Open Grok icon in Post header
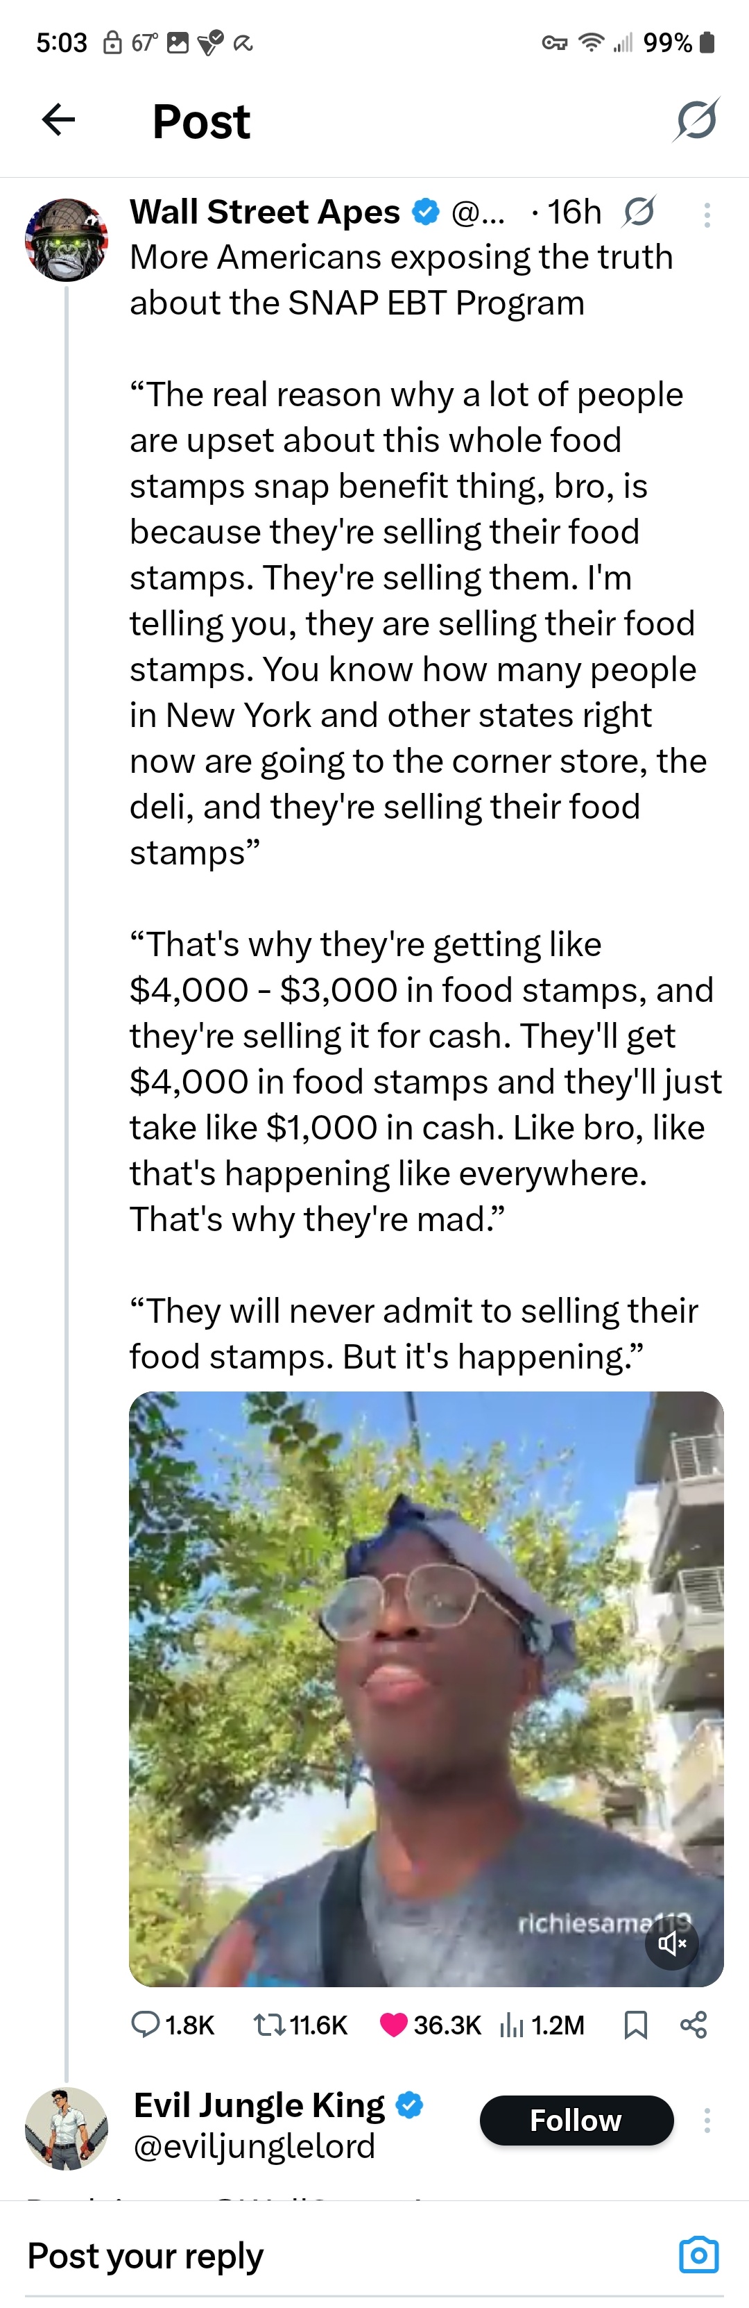The width and height of the screenshot is (749, 2308). (x=696, y=119)
